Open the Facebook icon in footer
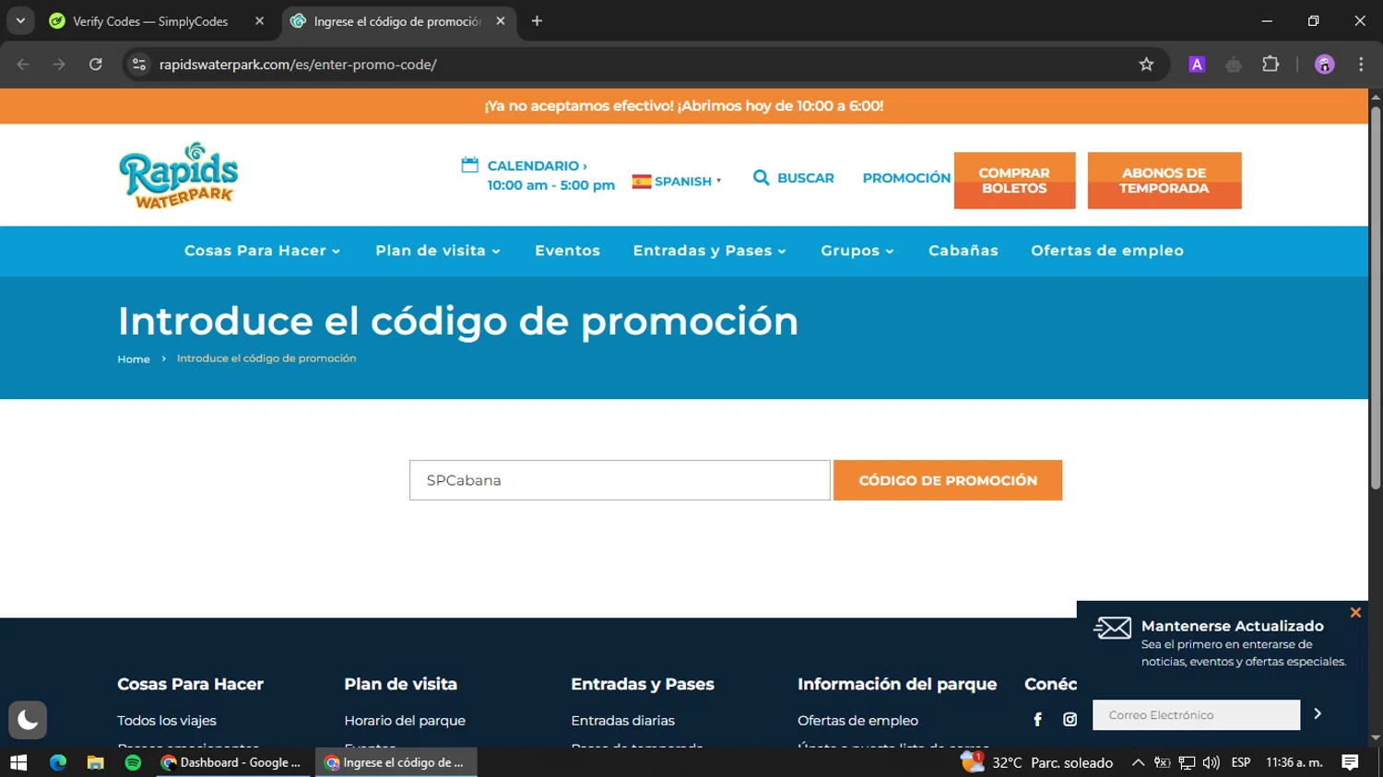The height and width of the screenshot is (777, 1383). click(1037, 719)
